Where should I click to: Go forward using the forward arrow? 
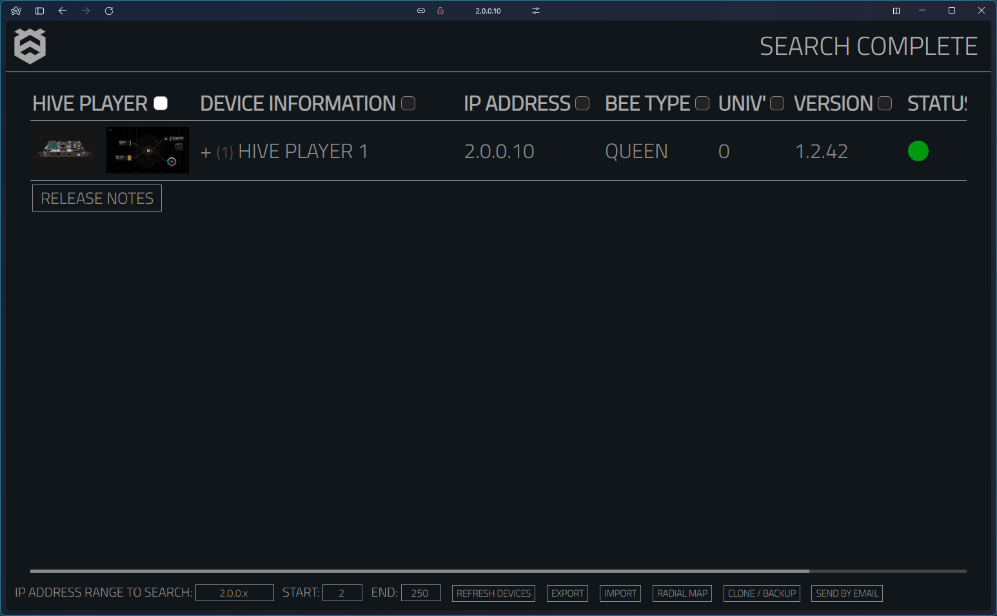[86, 11]
